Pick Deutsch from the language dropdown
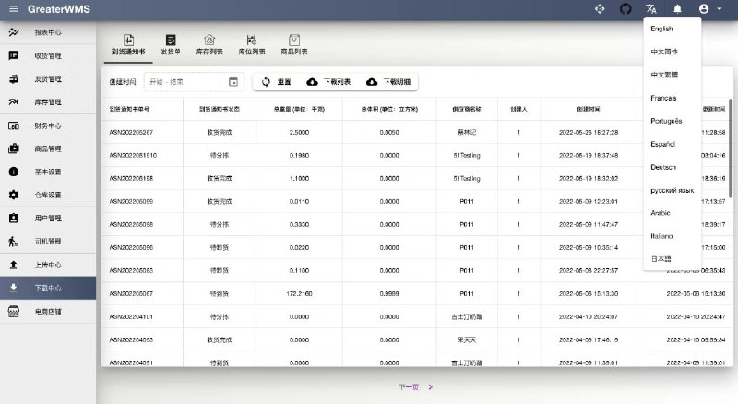This screenshot has width=738, height=404. click(x=663, y=167)
